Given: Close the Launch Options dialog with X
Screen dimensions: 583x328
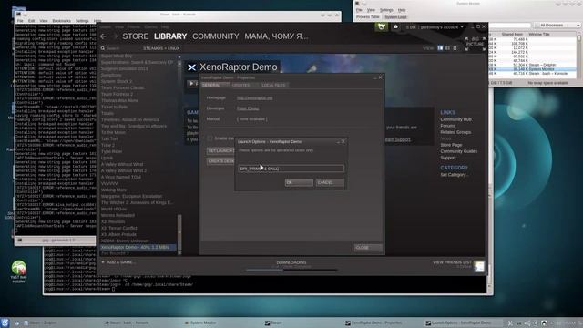Looking at the screenshot, I should (343, 141).
